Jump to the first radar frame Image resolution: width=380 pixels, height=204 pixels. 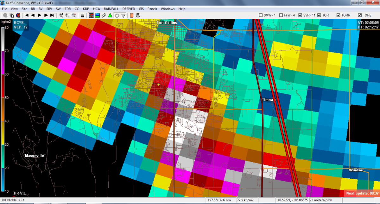[x=27, y=15]
